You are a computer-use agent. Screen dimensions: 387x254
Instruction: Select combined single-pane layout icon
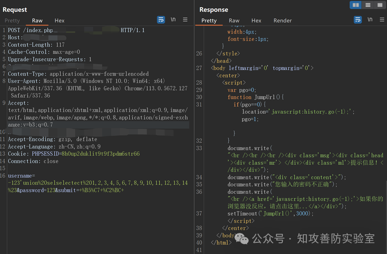[x=380, y=5]
